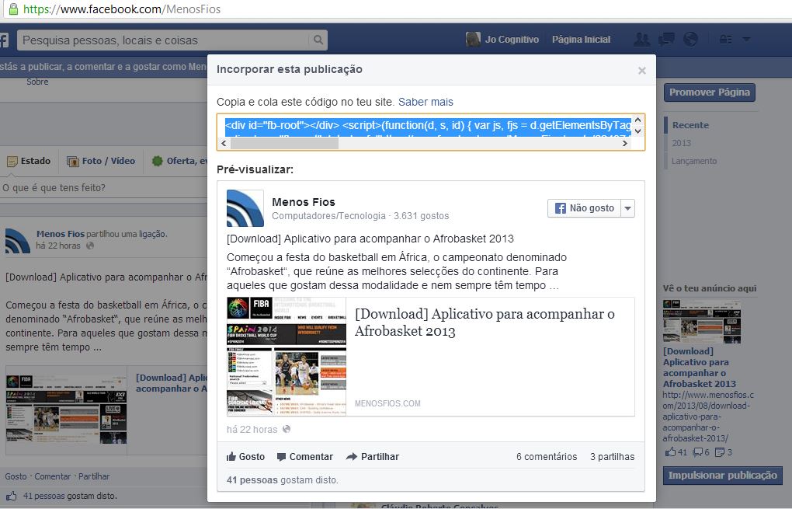792x509 pixels.
Task: Click Comentar in the preview
Action: [x=305, y=457]
